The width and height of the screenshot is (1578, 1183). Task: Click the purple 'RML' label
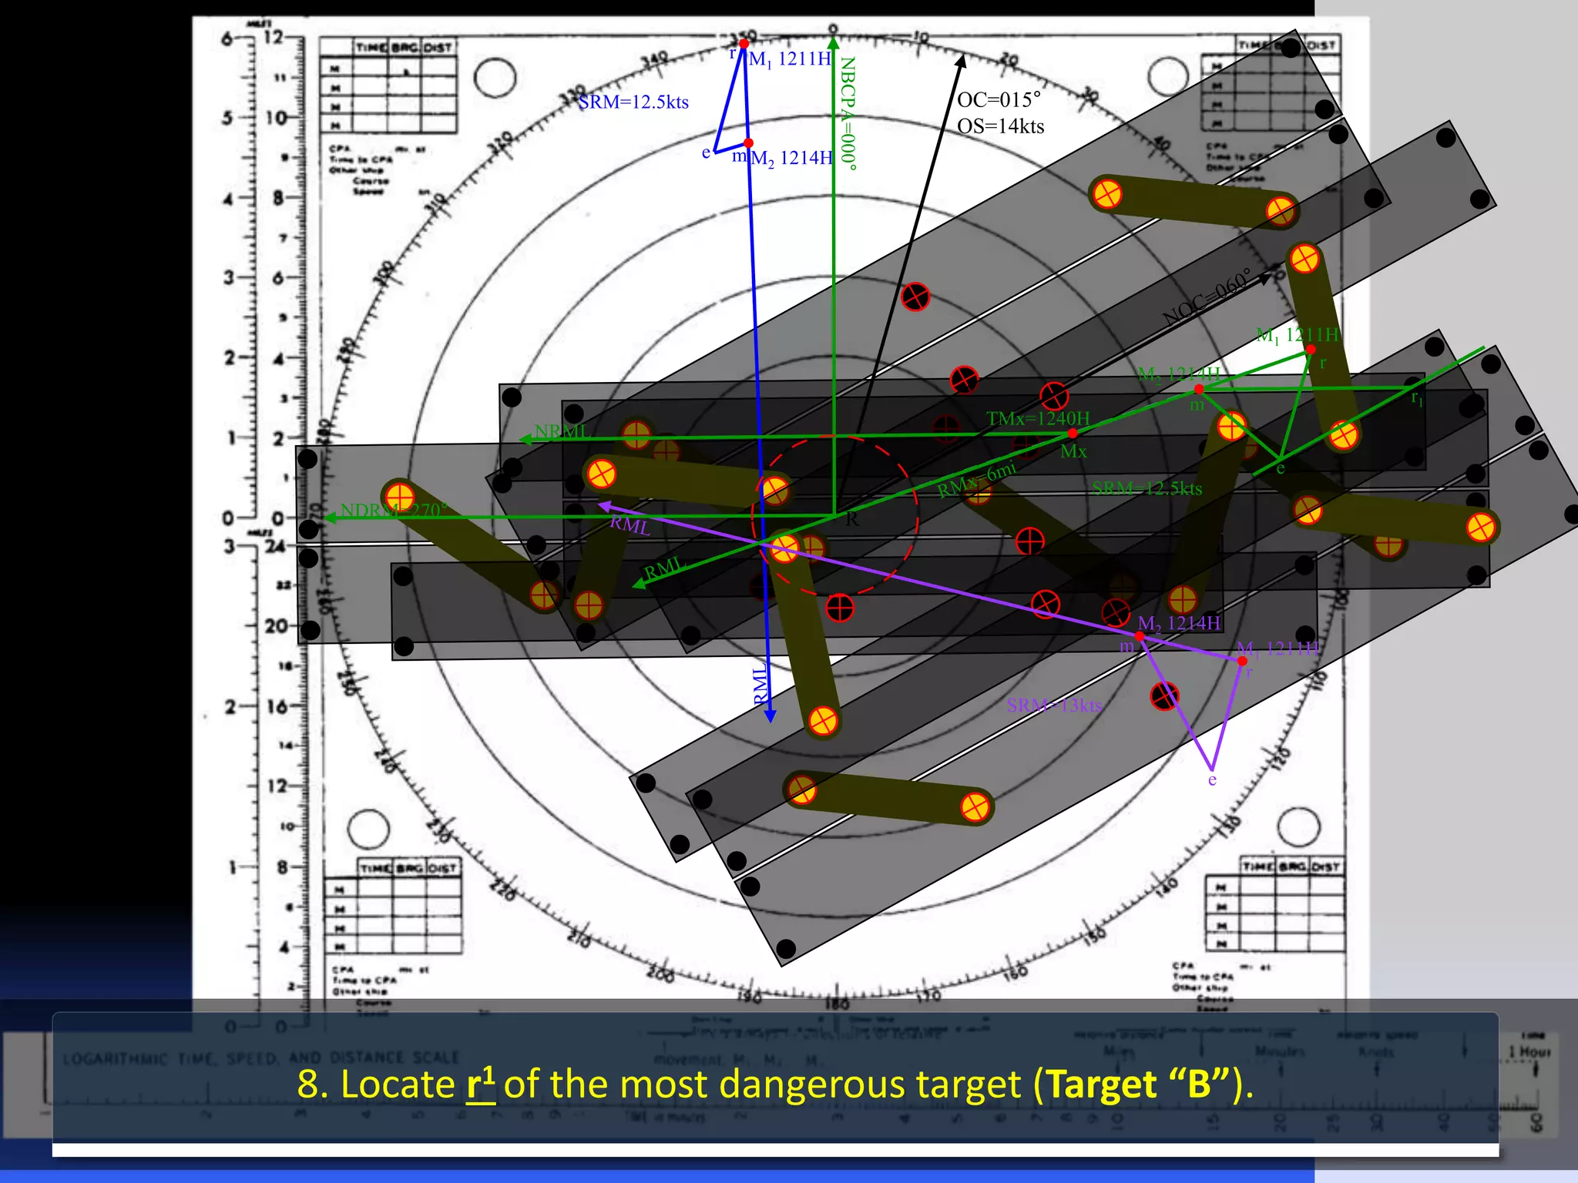[630, 525]
